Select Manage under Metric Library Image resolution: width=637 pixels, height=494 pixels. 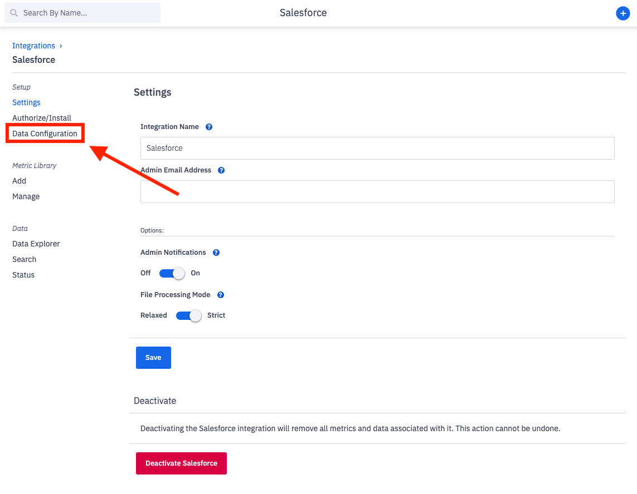(26, 196)
